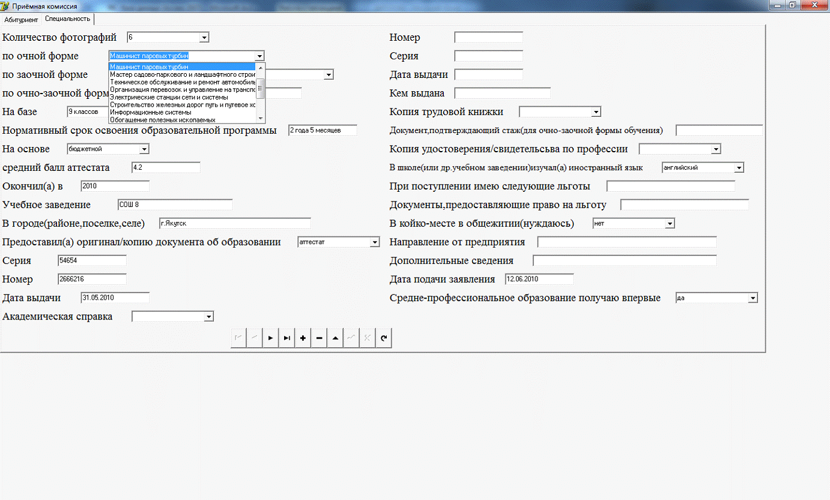The width and height of the screenshot is (830, 500).
Task: Open the по заочной форме dropdown arrow
Action: (x=329, y=75)
